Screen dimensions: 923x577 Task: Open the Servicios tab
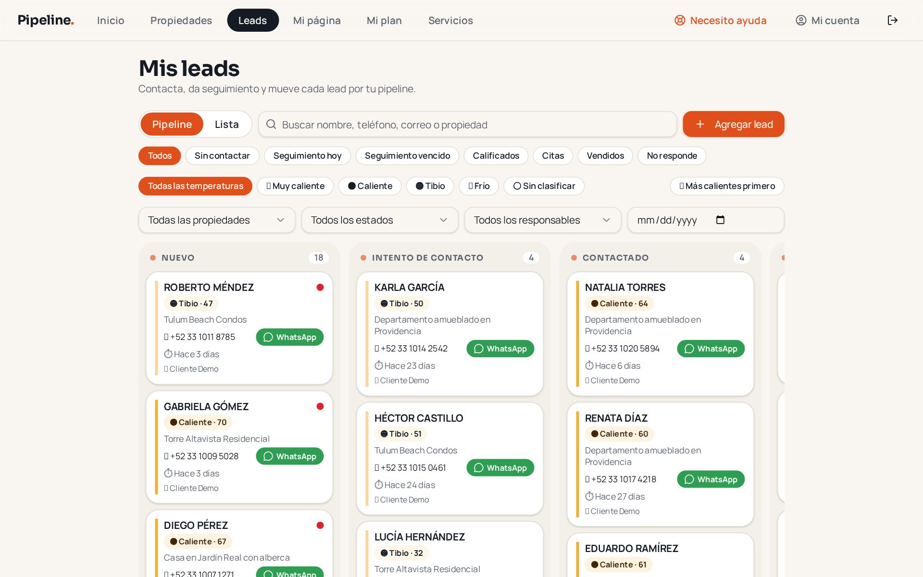click(450, 20)
